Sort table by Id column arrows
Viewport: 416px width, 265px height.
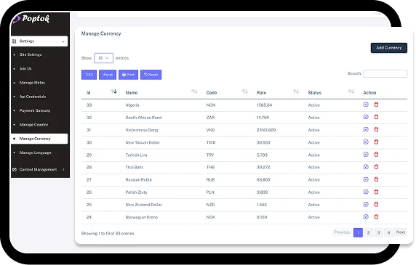point(113,91)
